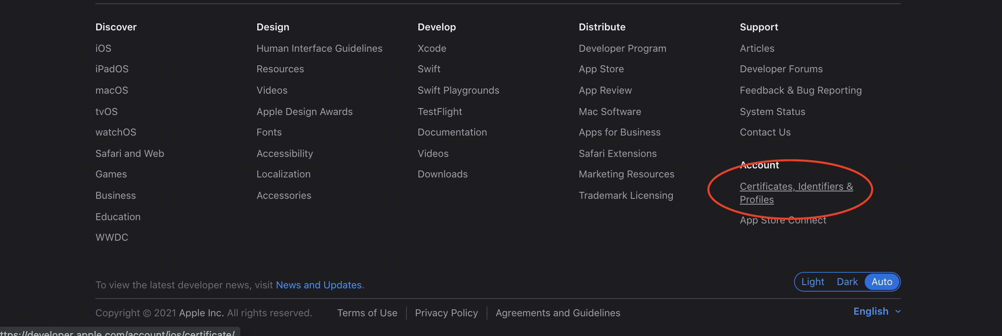1002x336 pixels.
Task: Visit the watchOS page
Action: (x=116, y=132)
